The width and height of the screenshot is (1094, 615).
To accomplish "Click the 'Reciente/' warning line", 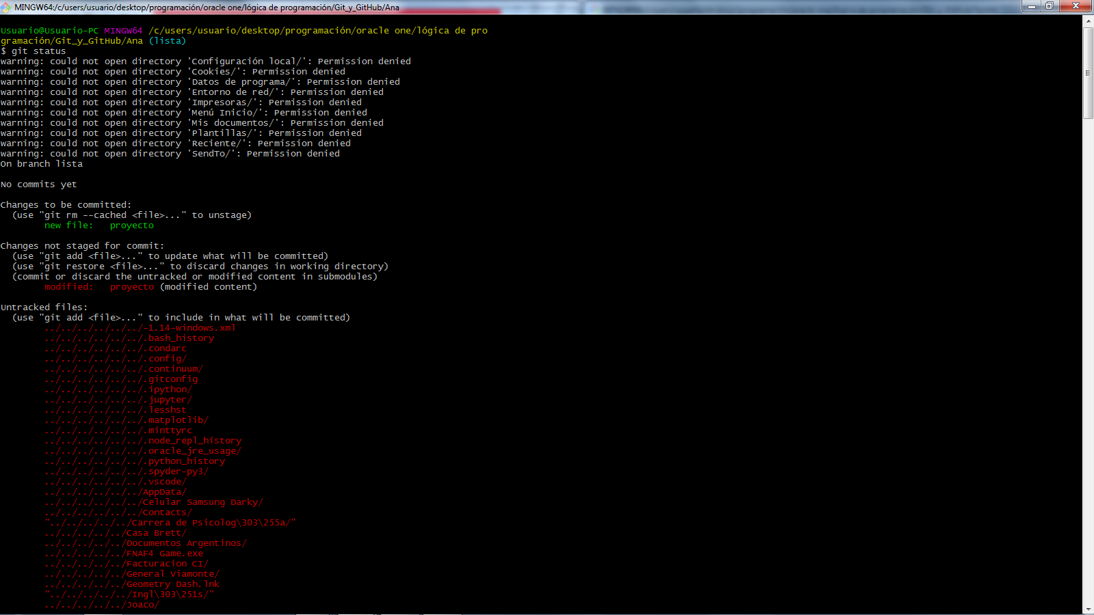I will [176, 143].
